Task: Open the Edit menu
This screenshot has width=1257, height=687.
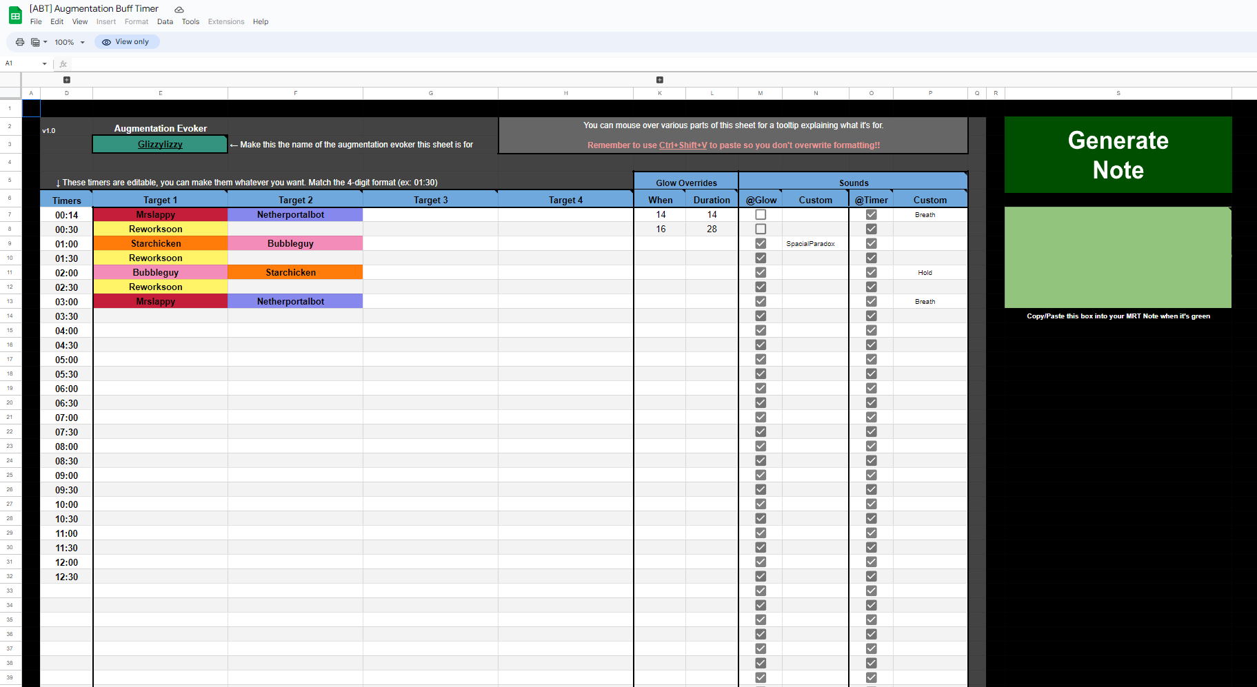Action: click(x=57, y=22)
